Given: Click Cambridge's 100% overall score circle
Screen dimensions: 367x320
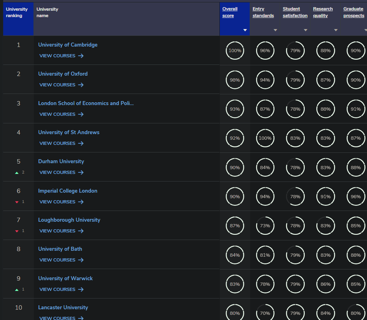Looking at the screenshot, I should [x=235, y=51].
